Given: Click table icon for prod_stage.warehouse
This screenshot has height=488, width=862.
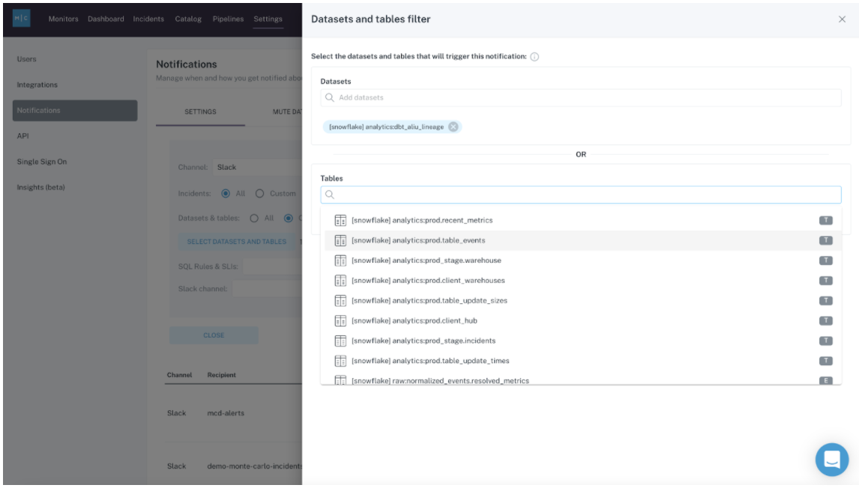Looking at the screenshot, I should (x=340, y=260).
